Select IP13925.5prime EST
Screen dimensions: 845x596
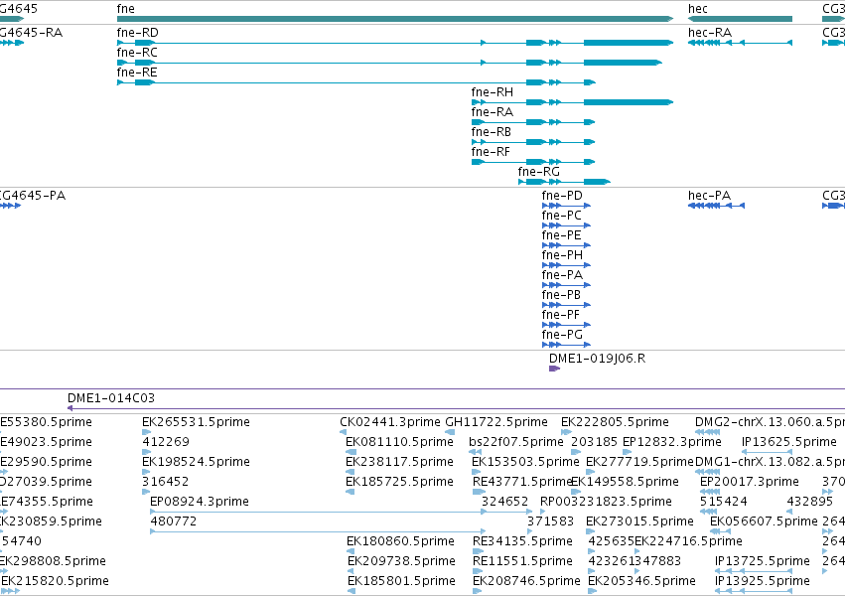click(754, 591)
